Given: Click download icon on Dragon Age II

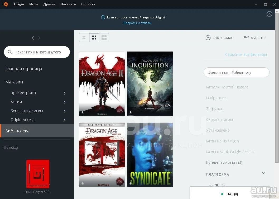Looking at the screenshot, I should 83,112.
